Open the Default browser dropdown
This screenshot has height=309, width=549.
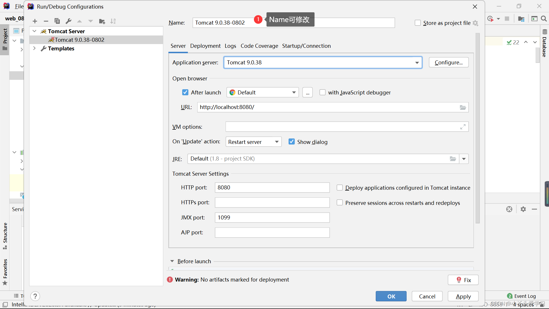(x=262, y=92)
